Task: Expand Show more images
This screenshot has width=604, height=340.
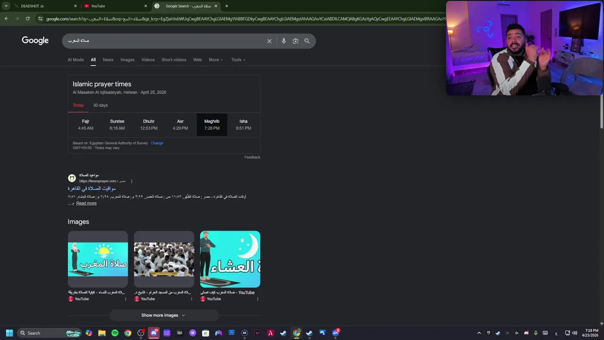Action: coord(163,315)
